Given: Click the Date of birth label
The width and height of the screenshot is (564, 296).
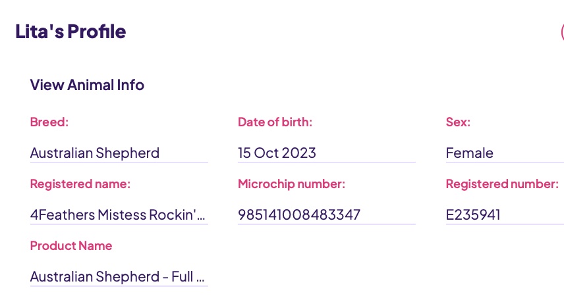Looking at the screenshot, I should pos(275,122).
